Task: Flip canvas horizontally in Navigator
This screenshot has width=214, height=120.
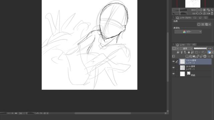Action: [x=208, y=13]
